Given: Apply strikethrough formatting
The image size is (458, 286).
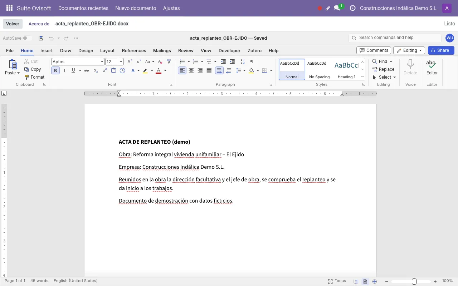Looking at the screenshot, I should click(87, 71).
